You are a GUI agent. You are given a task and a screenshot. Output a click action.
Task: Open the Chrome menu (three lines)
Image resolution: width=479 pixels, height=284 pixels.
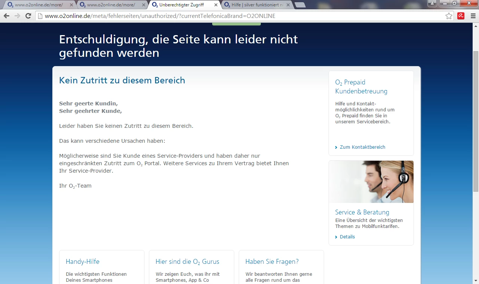(473, 16)
